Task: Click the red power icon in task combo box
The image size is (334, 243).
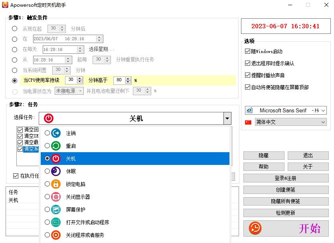Action: click(x=49, y=118)
